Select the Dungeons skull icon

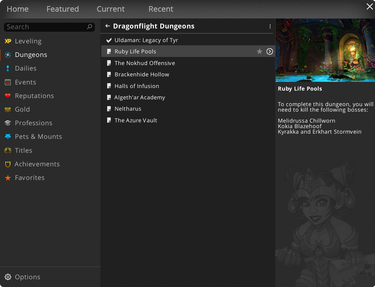click(x=8, y=55)
